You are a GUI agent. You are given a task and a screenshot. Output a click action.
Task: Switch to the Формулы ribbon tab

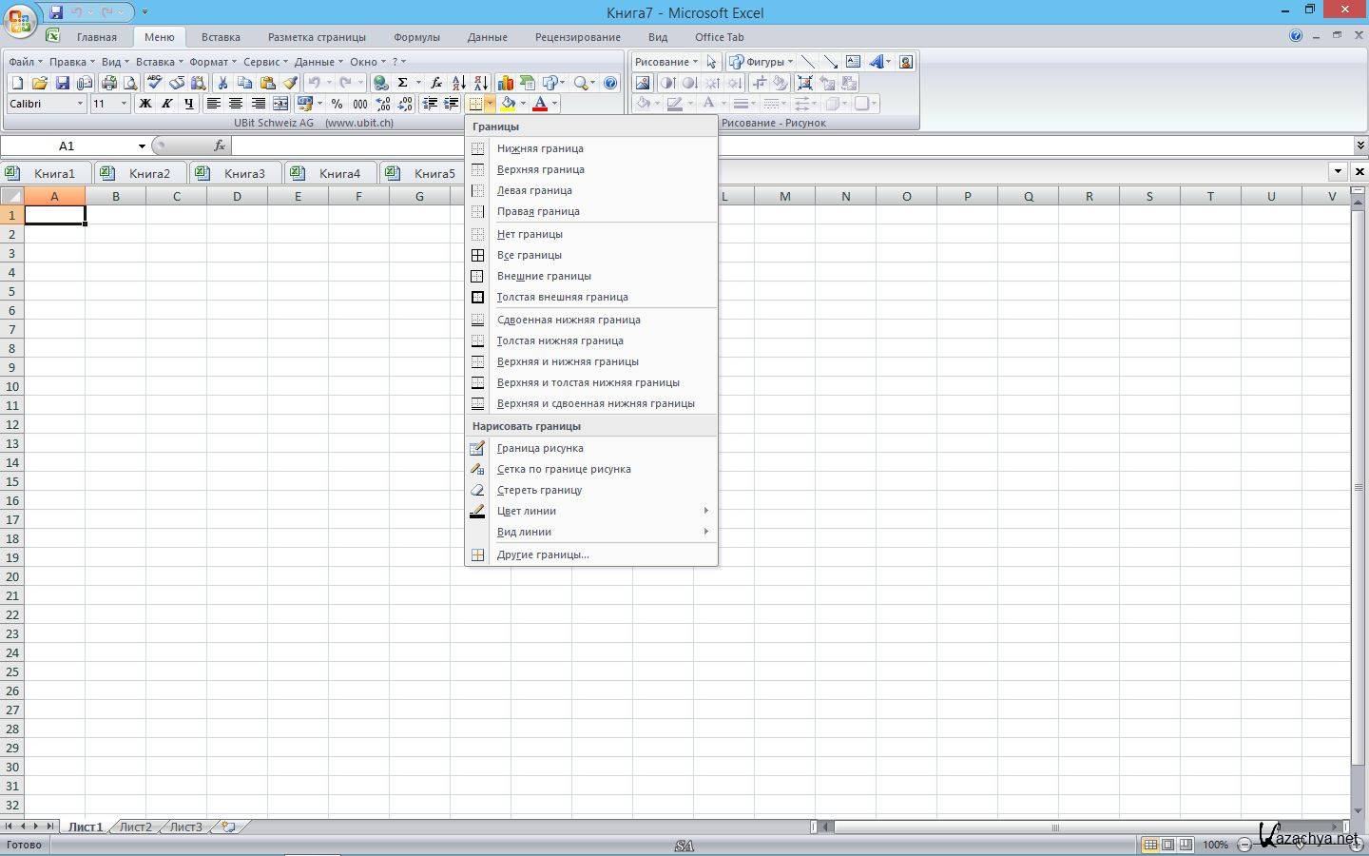tap(416, 37)
